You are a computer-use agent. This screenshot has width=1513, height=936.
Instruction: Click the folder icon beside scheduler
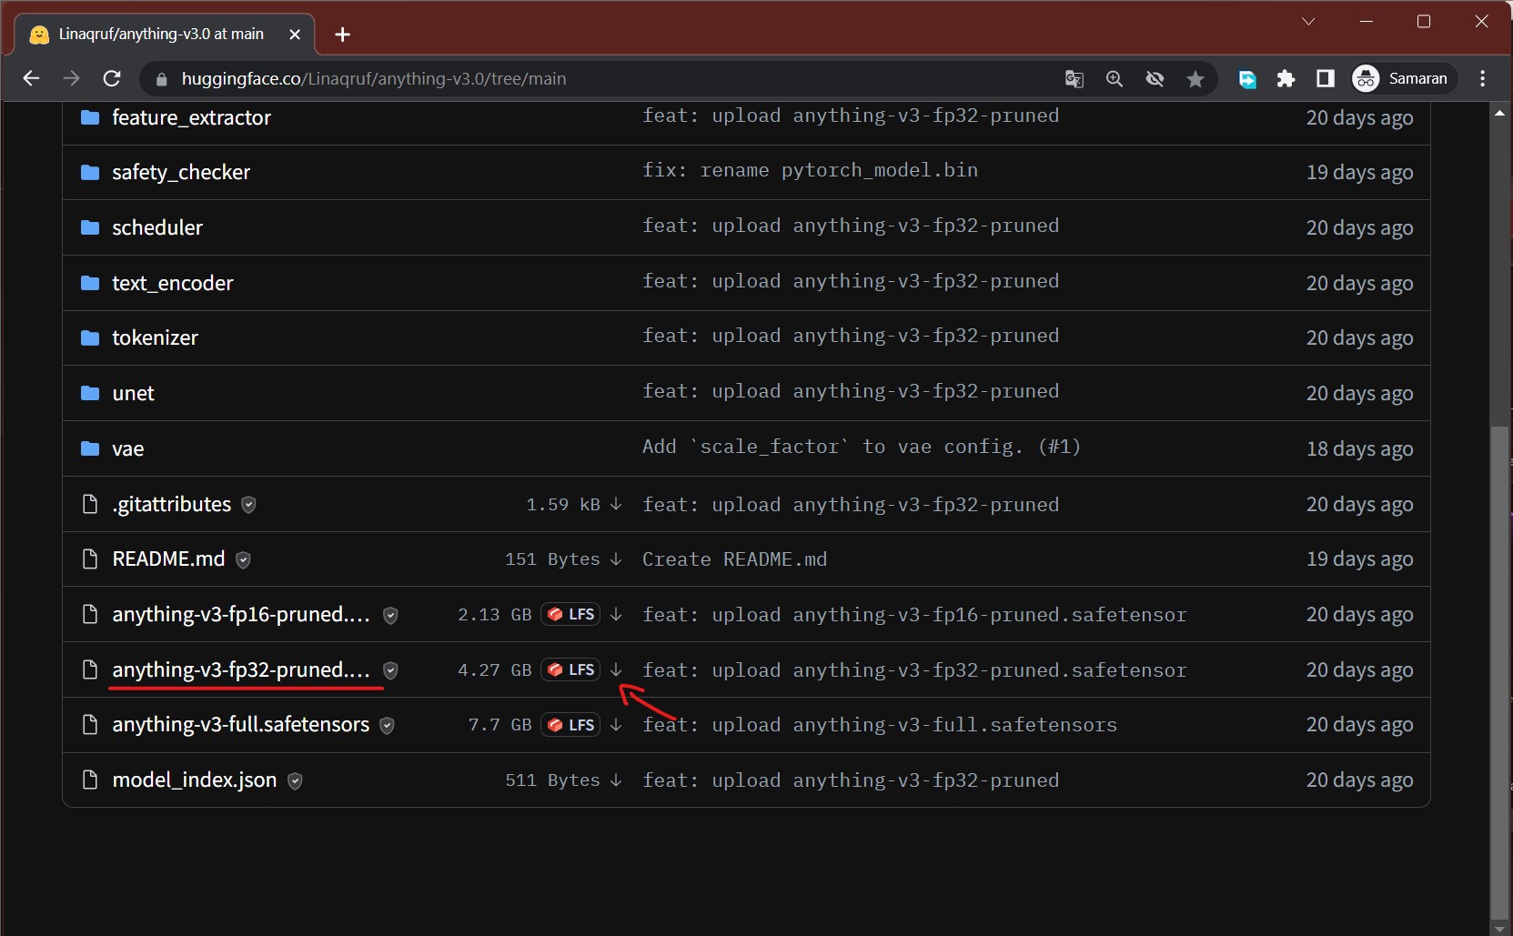[90, 227]
